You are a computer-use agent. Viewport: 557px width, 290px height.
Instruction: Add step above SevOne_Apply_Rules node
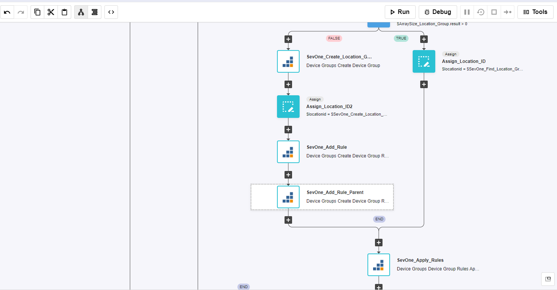click(379, 243)
